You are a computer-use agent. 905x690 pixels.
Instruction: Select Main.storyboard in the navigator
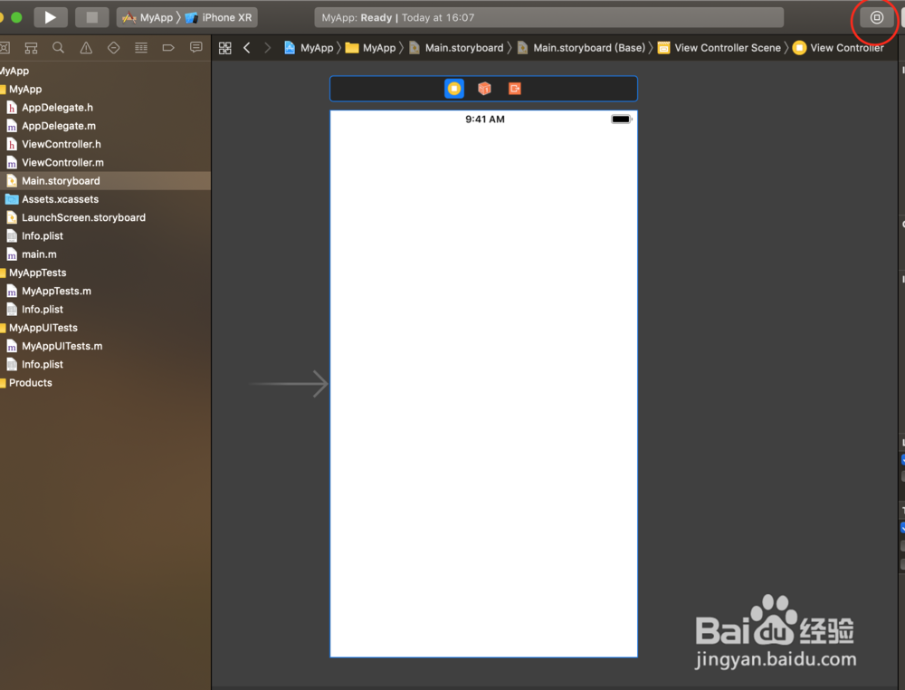coord(105,181)
